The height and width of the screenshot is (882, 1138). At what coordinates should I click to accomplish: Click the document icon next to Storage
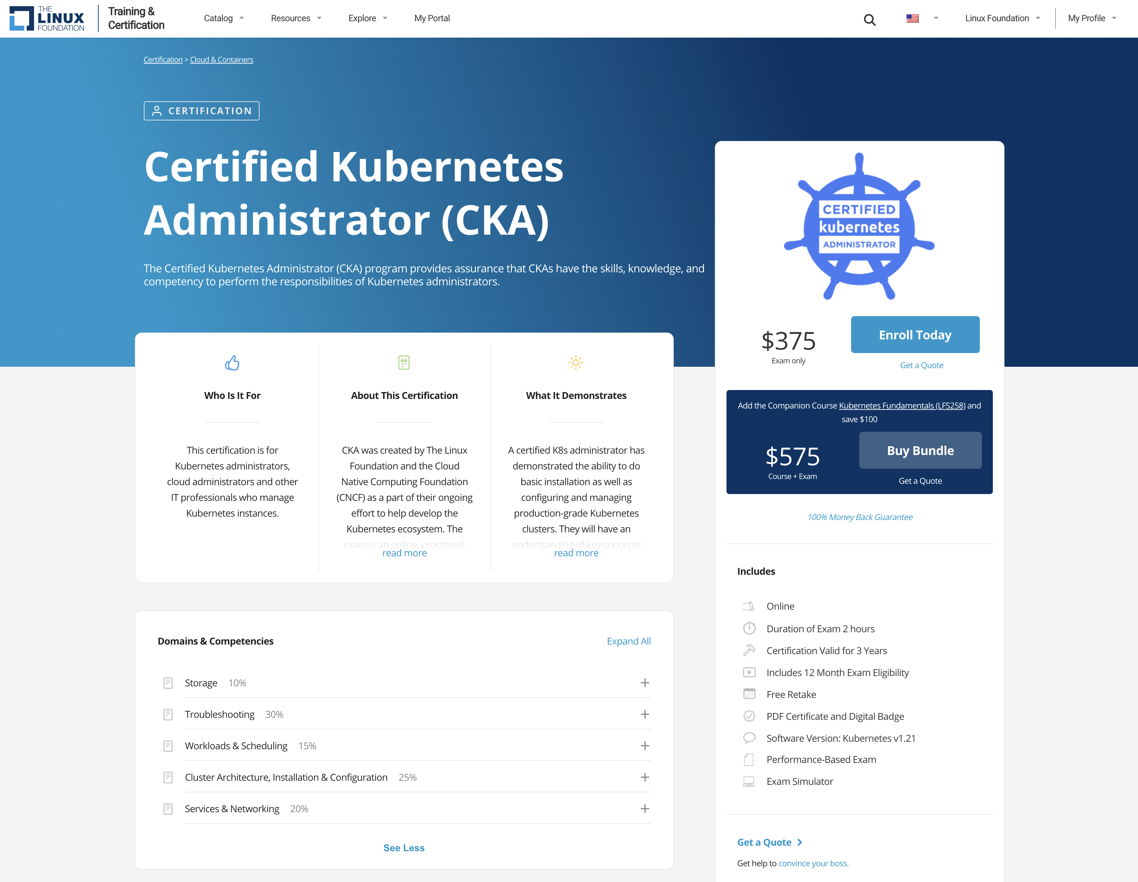[x=168, y=683]
